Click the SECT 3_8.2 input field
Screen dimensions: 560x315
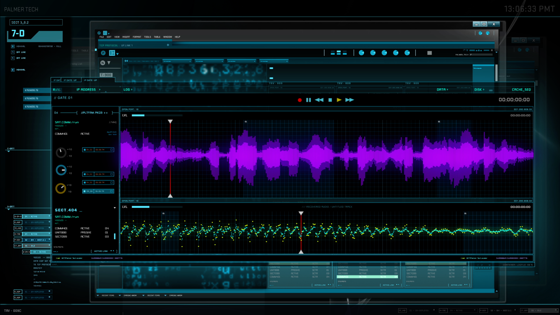point(36,22)
